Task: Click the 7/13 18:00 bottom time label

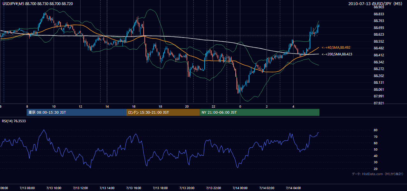Action: [x=160, y=188]
